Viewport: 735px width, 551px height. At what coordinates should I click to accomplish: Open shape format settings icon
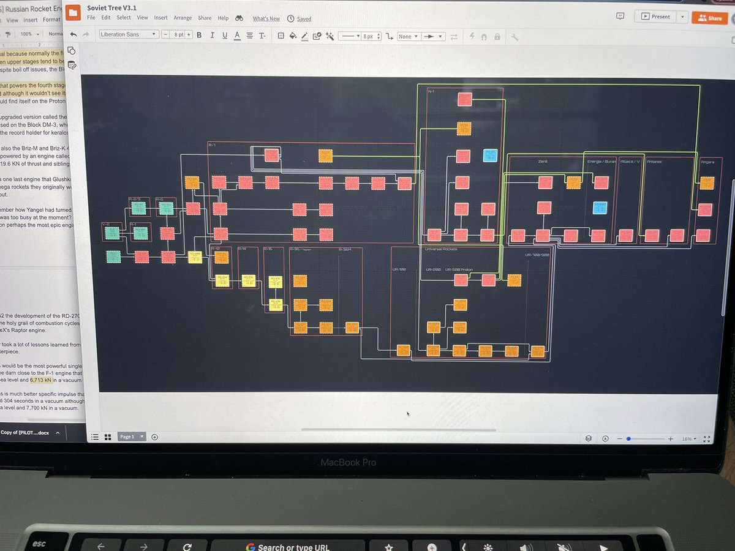pos(317,36)
